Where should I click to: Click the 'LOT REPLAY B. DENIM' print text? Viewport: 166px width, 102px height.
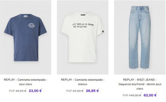coord(83,24)
